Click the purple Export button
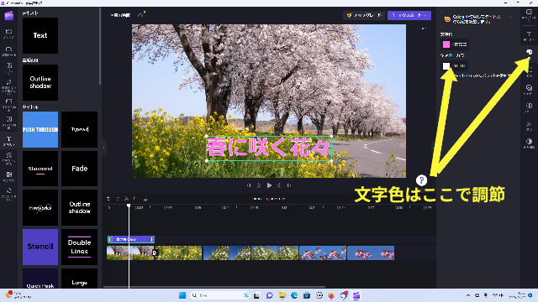Viewport: 538px width, 302px height. [409, 15]
